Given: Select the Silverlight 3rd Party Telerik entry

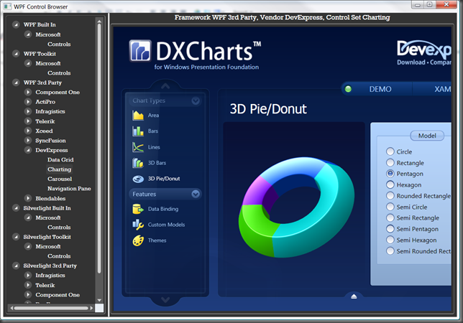Looking at the screenshot, I should pyautogui.click(x=45, y=285).
